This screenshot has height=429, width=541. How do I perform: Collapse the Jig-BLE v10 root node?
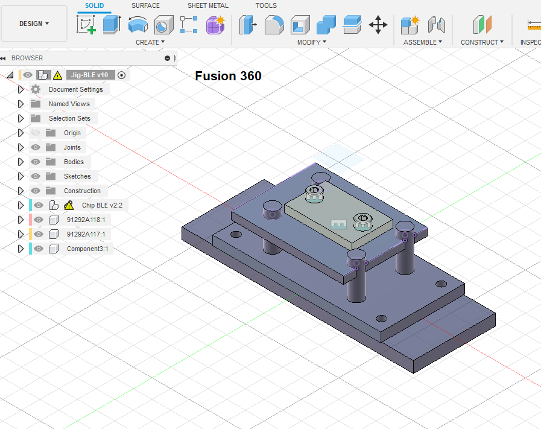click(10, 75)
